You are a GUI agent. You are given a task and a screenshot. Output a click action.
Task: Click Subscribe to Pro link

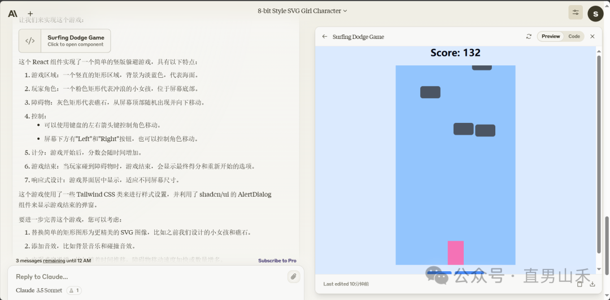(277, 261)
